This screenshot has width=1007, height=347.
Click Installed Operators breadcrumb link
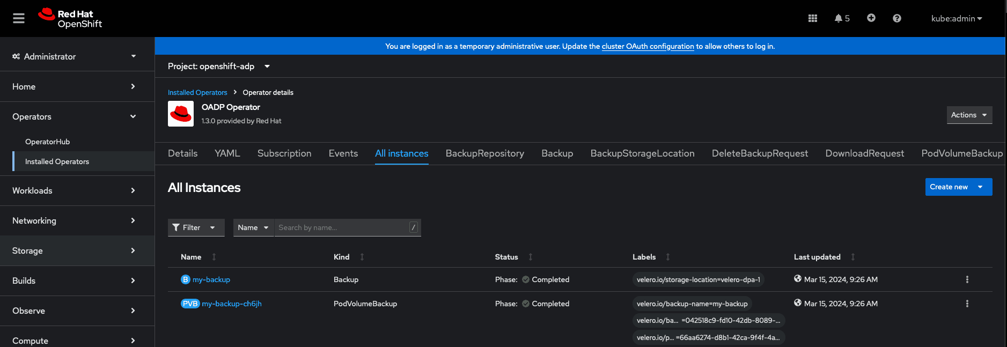tap(197, 92)
